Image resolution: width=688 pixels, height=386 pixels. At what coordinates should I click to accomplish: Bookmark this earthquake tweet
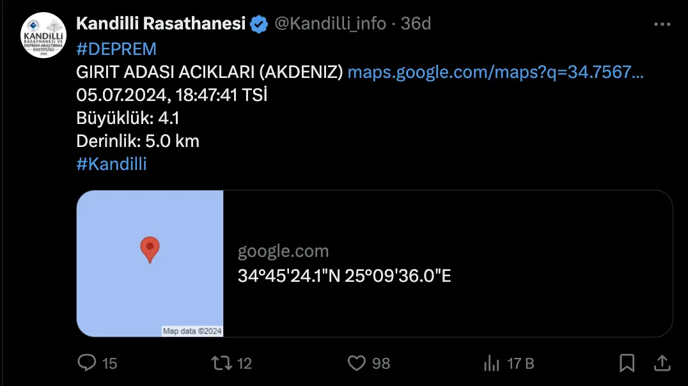coord(627,363)
